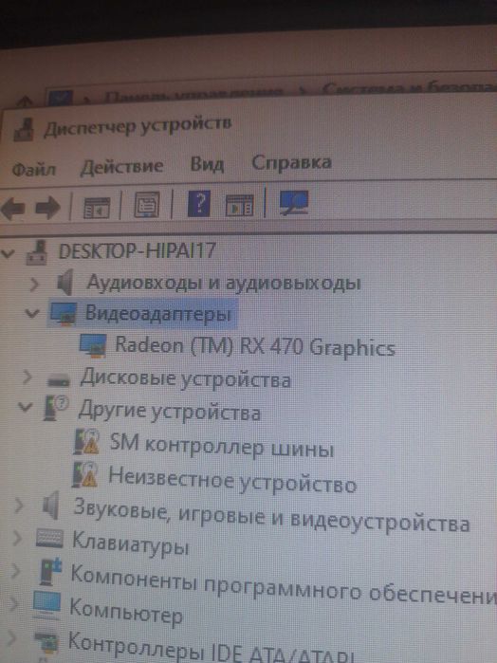This screenshot has width=497, height=663.
Task: Click the software components puzzle icon
Action: click(x=50, y=571)
